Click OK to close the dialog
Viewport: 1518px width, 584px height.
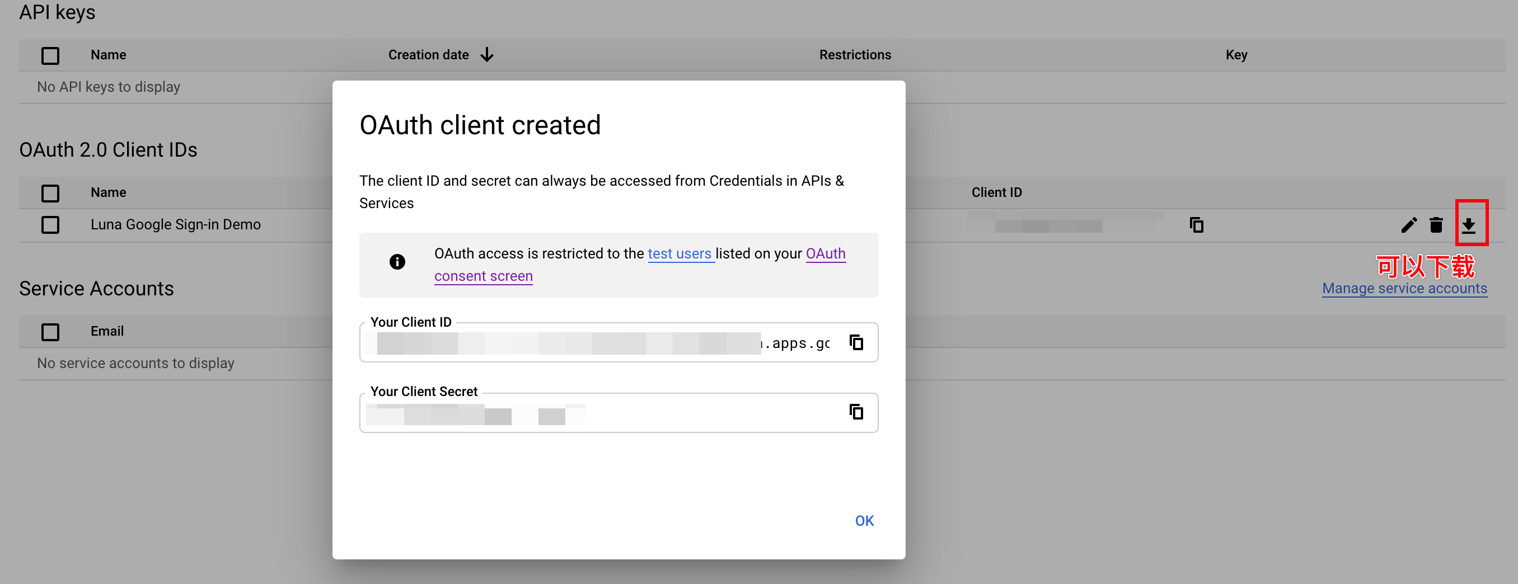click(864, 521)
